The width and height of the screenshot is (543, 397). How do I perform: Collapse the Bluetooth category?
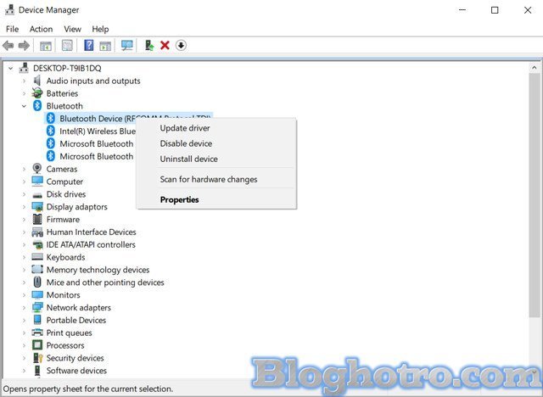pos(24,106)
